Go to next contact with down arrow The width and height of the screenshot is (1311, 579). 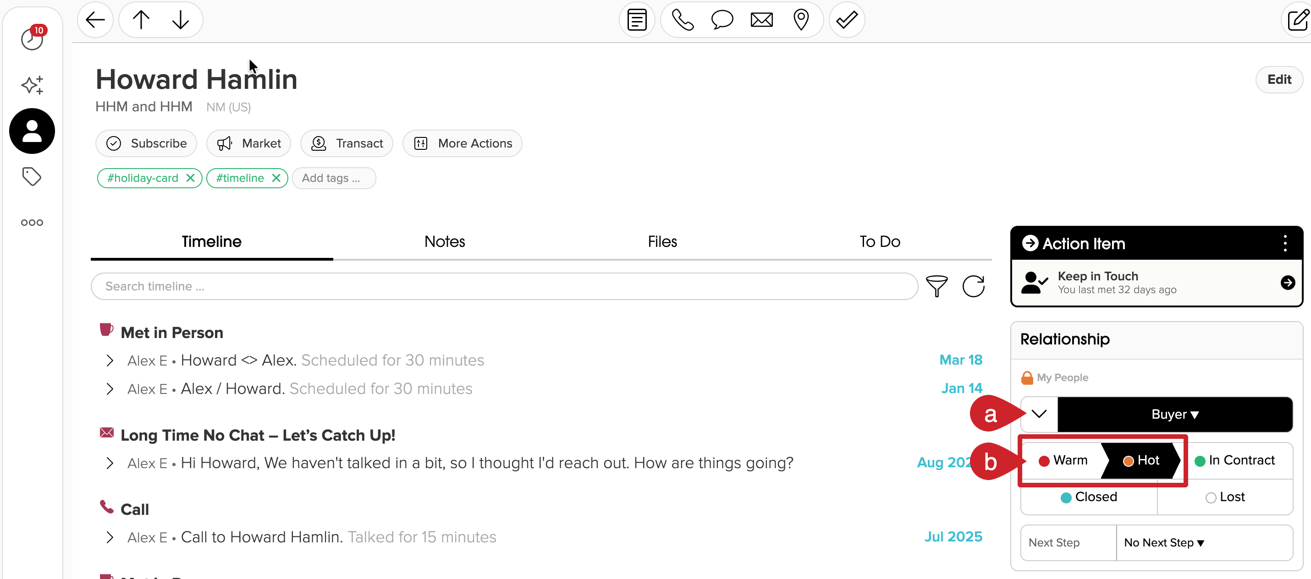click(180, 20)
